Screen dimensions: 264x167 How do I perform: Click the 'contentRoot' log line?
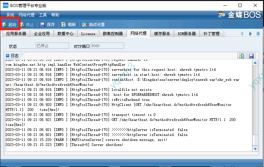[122, 82]
